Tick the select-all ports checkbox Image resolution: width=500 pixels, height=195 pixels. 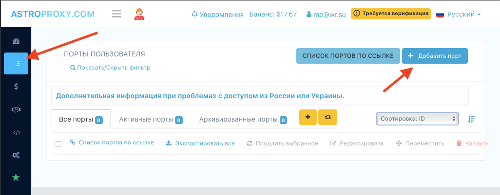pos(58,144)
